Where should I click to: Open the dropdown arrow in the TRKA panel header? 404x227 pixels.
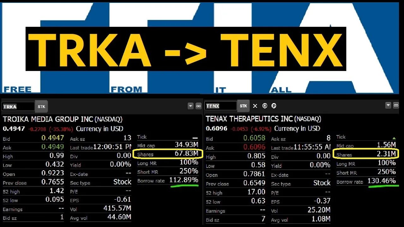(x=191, y=106)
